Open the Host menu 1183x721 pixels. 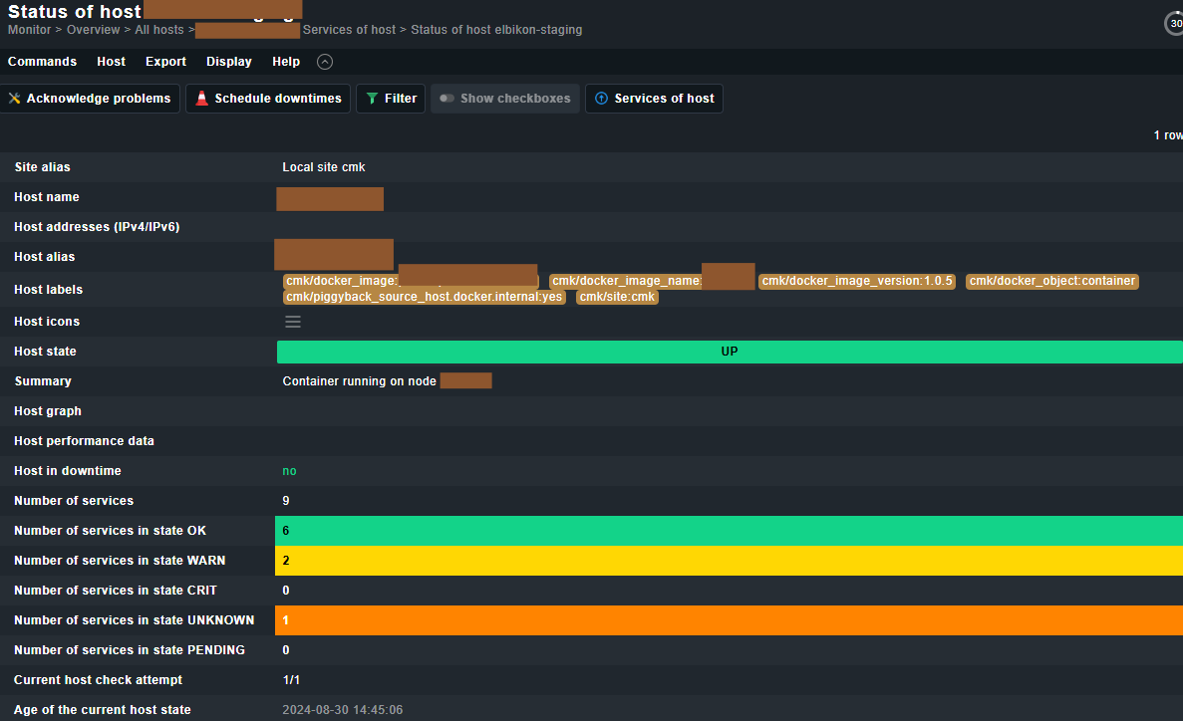tap(111, 62)
